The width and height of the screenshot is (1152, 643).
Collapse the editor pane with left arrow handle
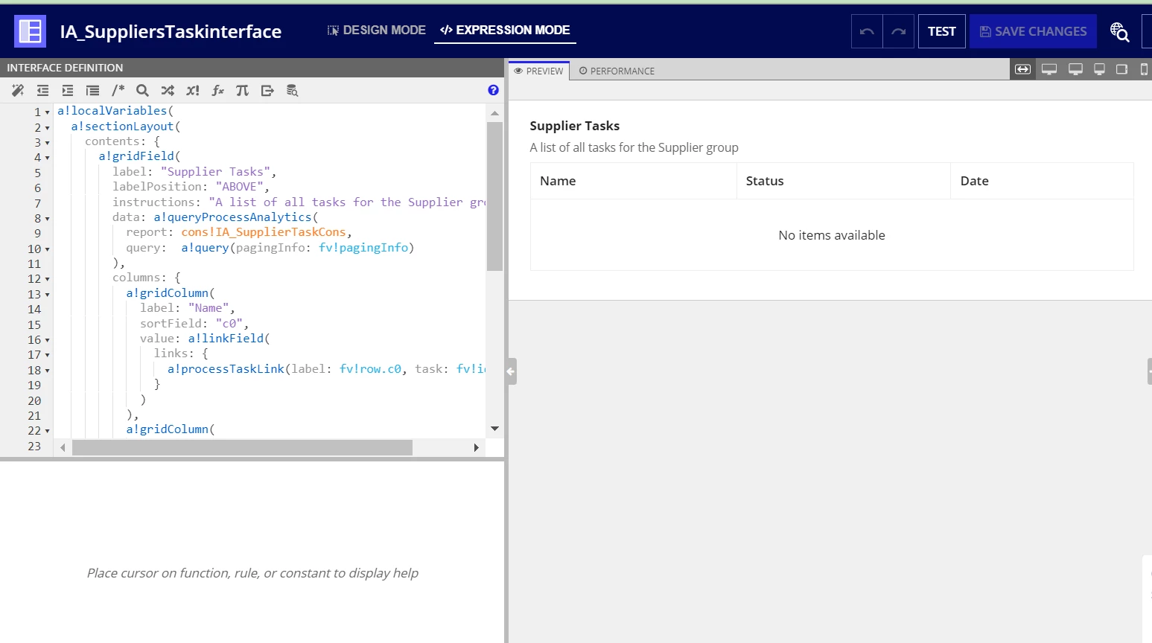coord(511,371)
